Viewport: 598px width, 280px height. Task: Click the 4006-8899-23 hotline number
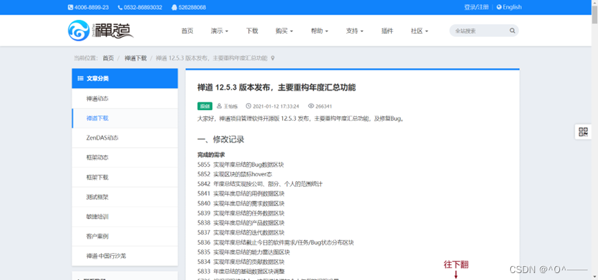click(91, 7)
